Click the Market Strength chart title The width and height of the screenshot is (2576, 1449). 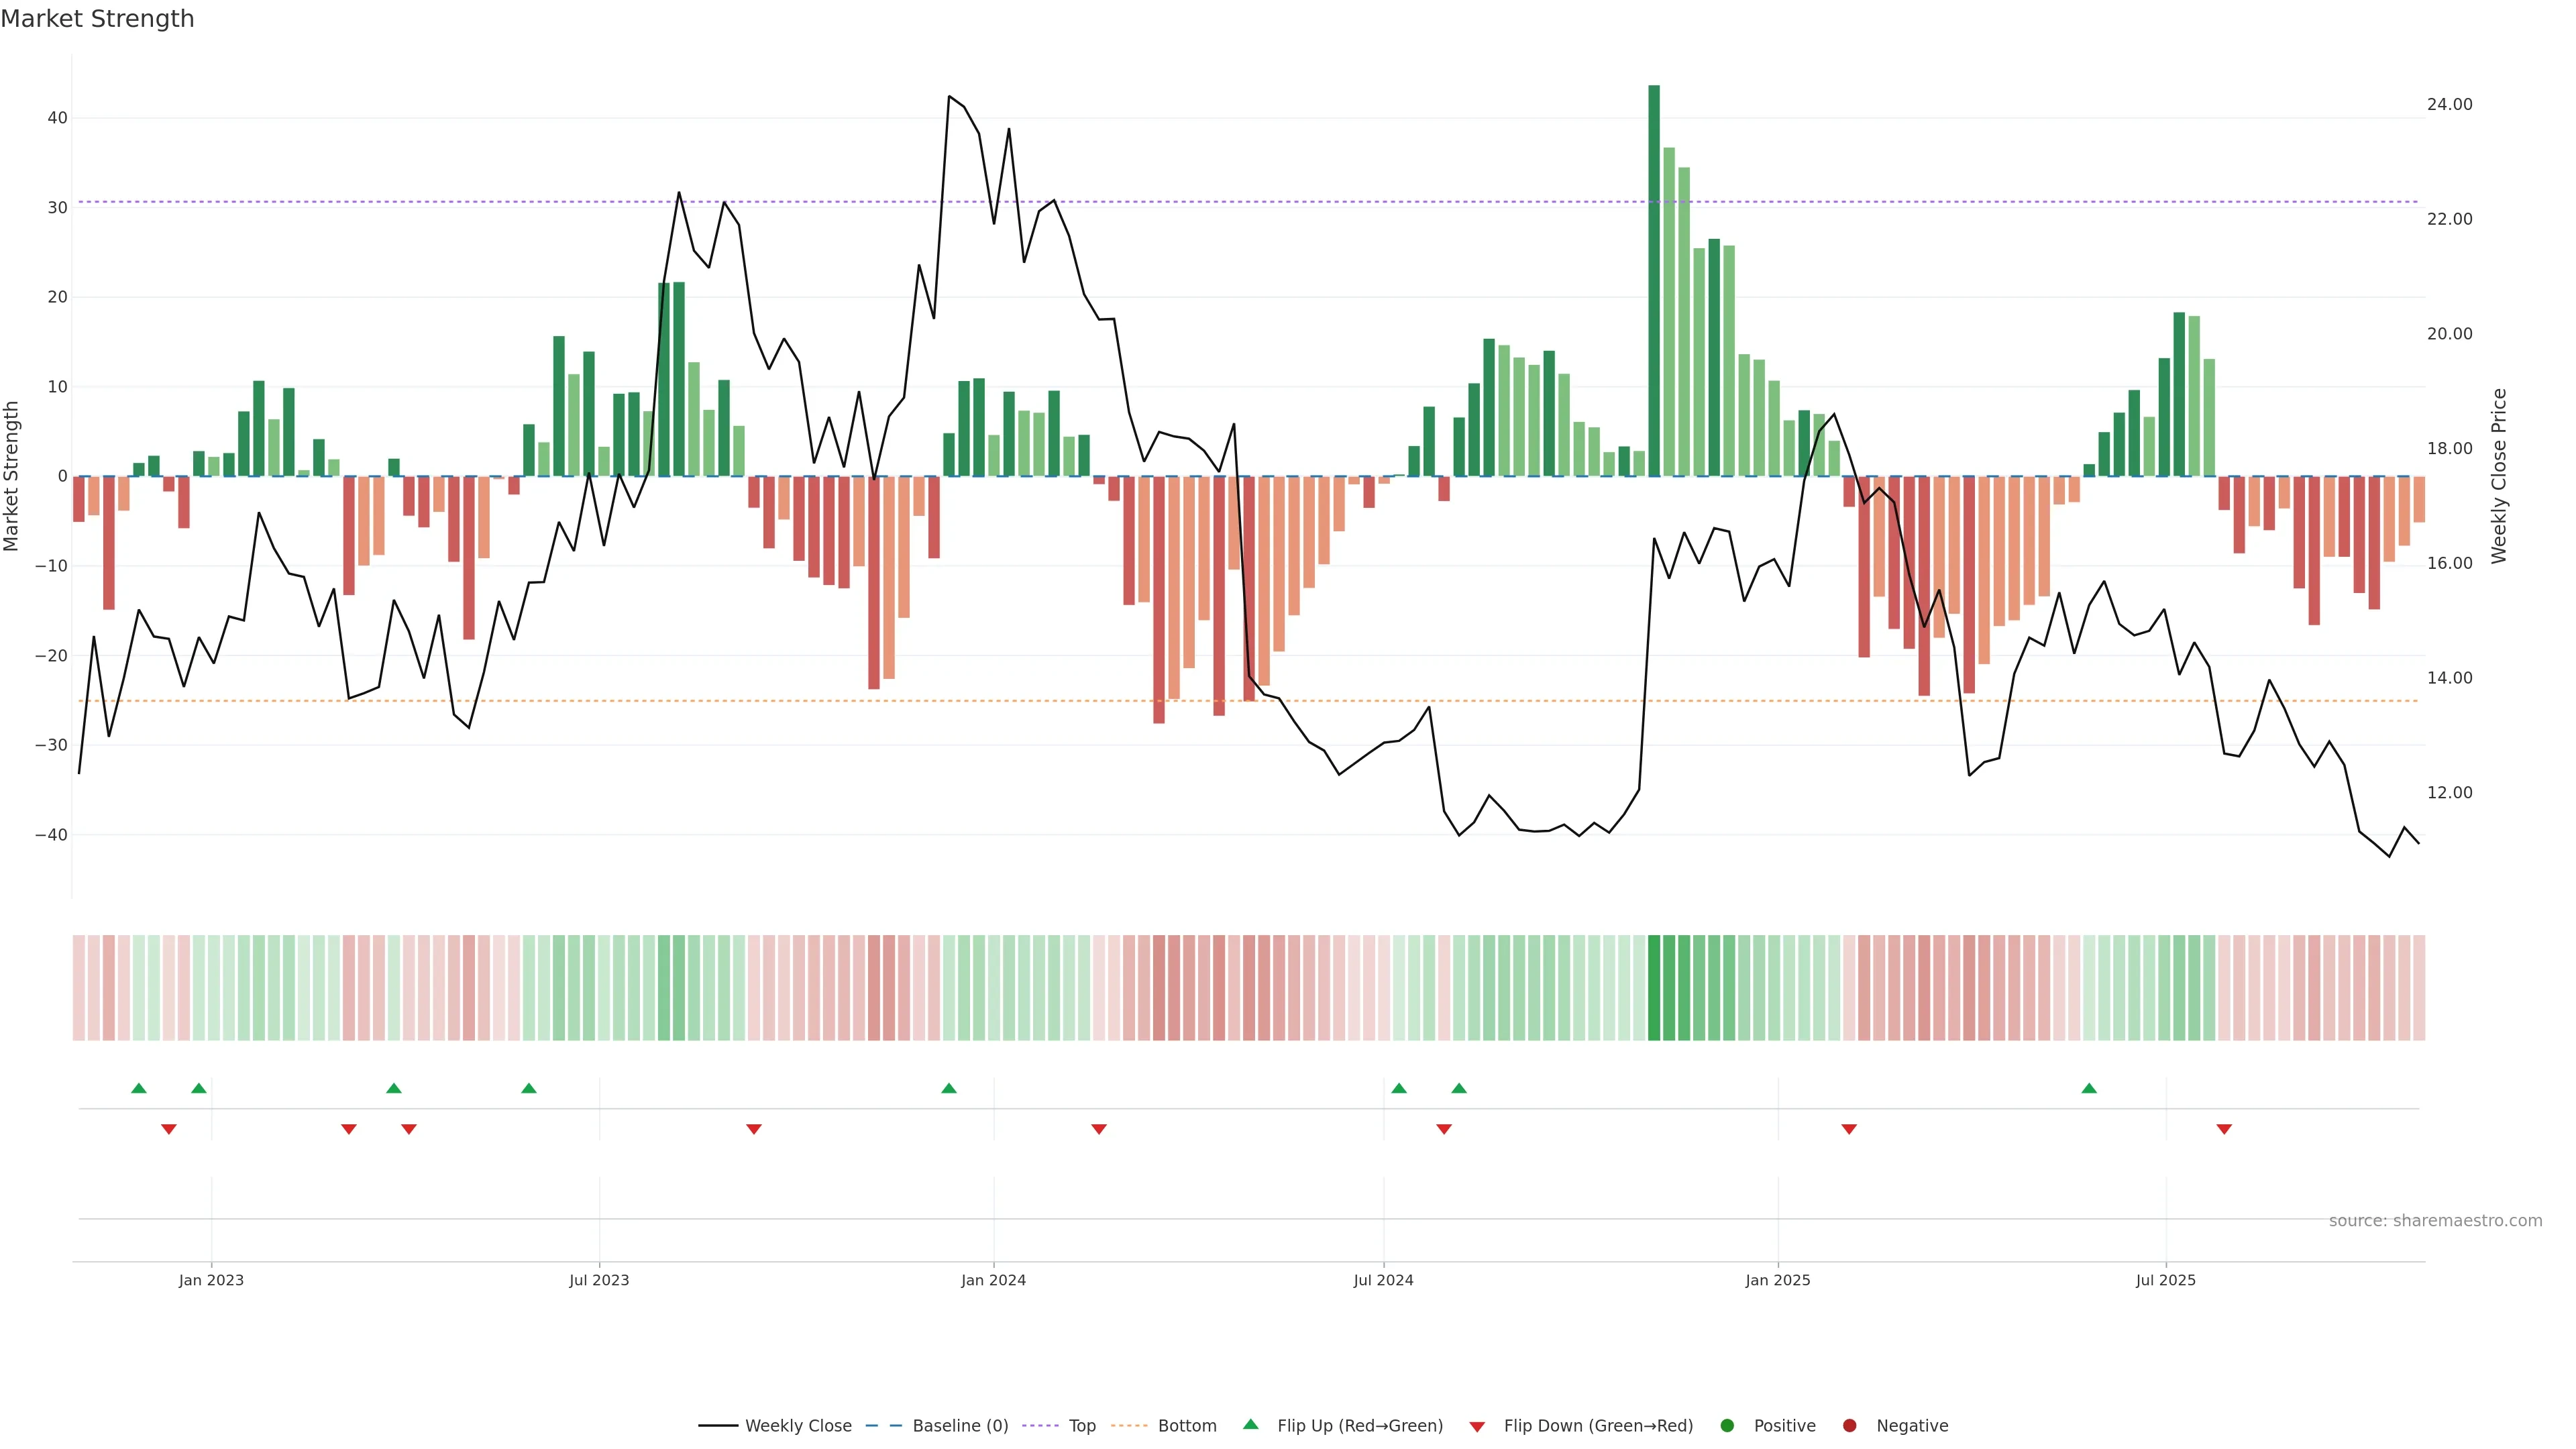pyautogui.click(x=97, y=19)
